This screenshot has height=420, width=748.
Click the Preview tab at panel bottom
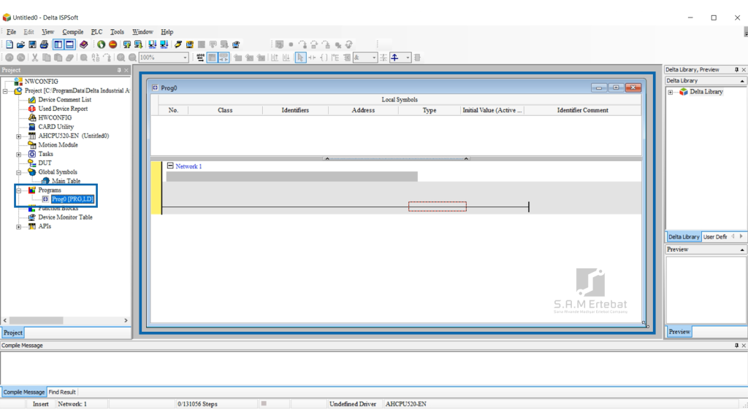[679, 332]
